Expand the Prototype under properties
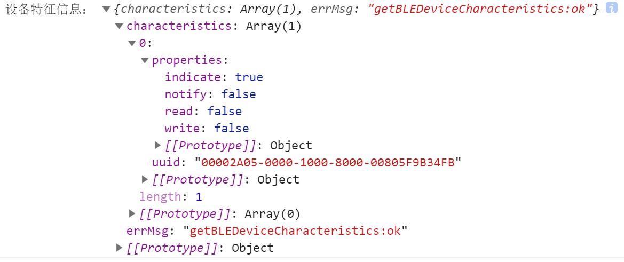This screenshot has height=262, width=624. tap(158, 146)
